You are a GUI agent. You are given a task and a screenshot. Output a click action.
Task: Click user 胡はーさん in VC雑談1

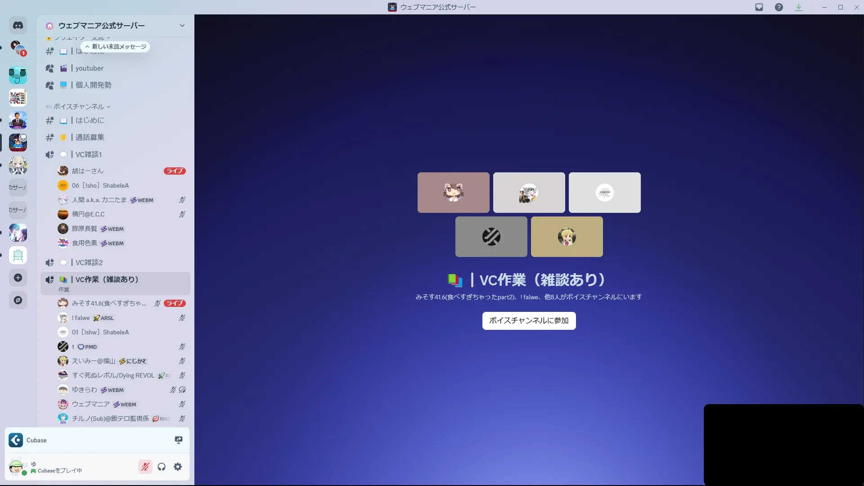pyautogui.click(x=88, y=171)
